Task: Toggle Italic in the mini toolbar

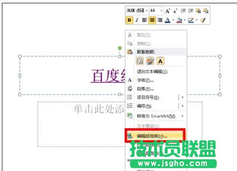Action: point(137,20)
